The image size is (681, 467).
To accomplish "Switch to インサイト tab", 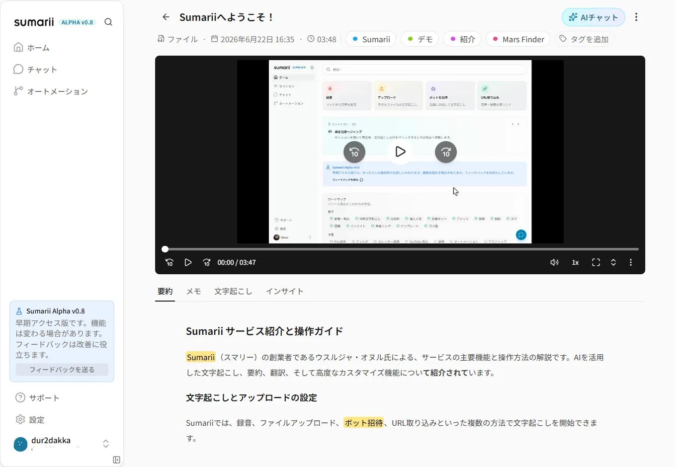I will point(284,292).
